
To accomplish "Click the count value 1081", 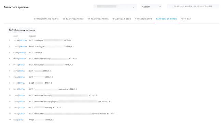I will tap(16, 108).
